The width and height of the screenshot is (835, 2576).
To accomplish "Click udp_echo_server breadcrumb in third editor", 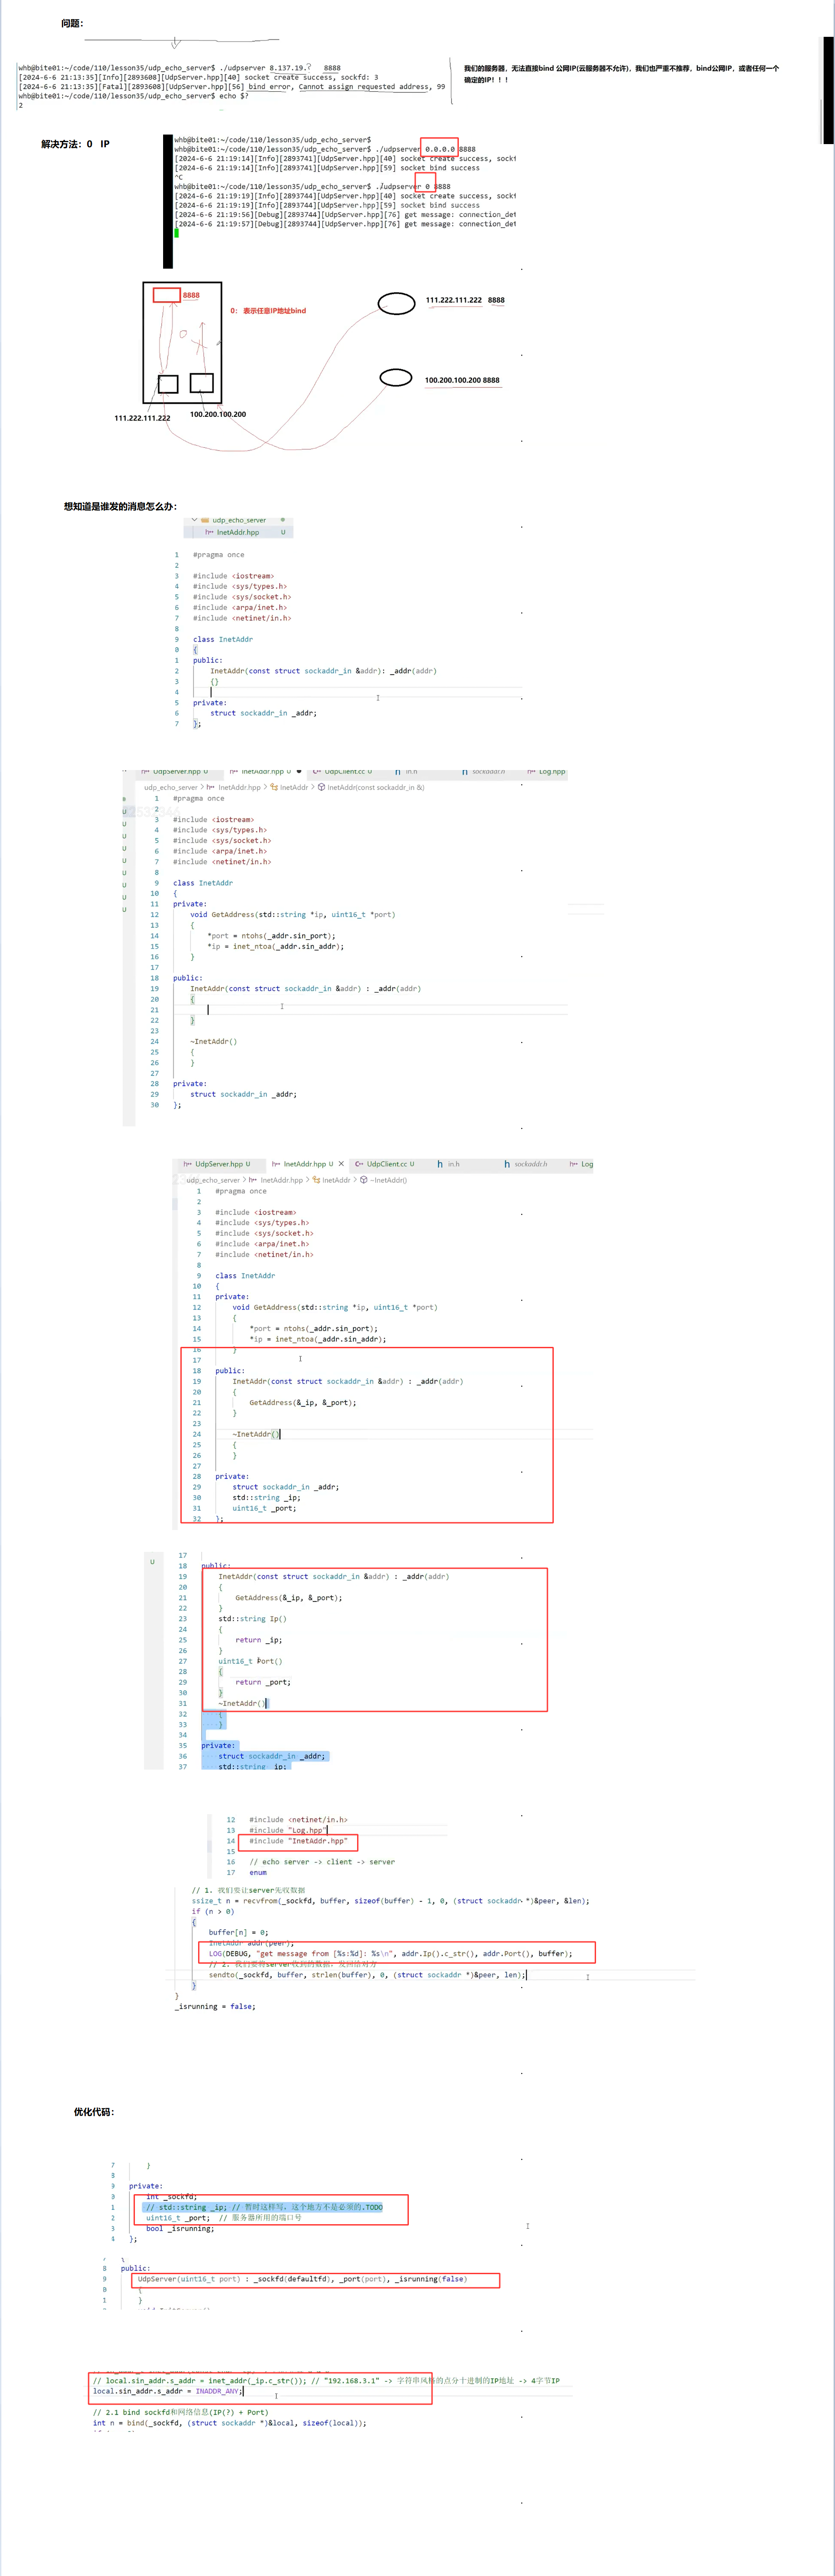I will (x=213, y=1180).
